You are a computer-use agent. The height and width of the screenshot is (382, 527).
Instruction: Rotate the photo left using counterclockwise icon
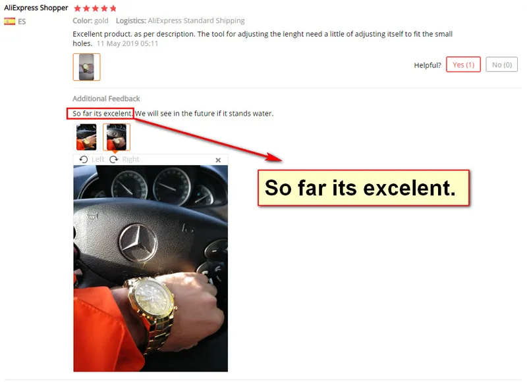click(x=84, y=159)
